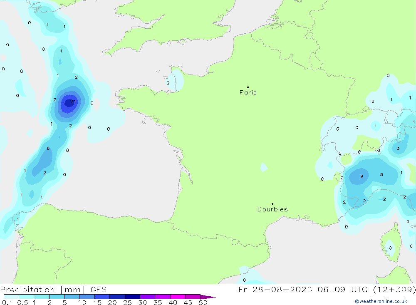The height and width of the screenshot is (305, 416).
Task: Click the 3 mm precipitation value
Action: point(398,149)
